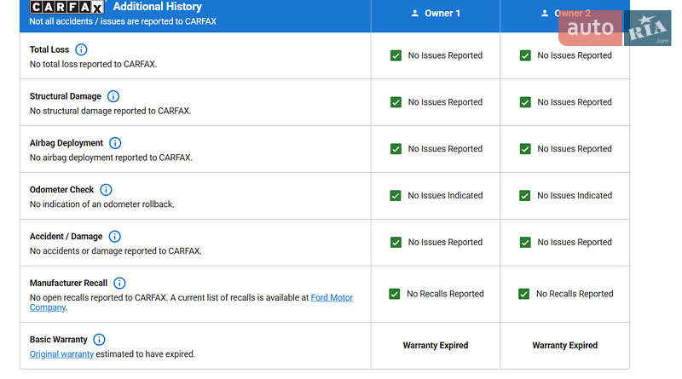682x379 pixels.
Task: Click Owner 1 Warranty Expired text
Action: point(435,346)
